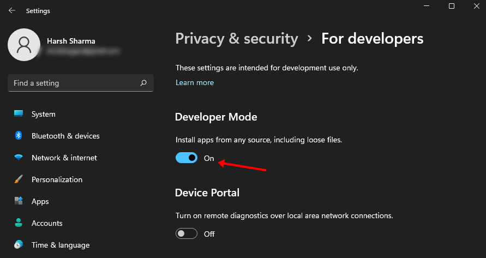Click the Accounts person icon

point(19,223)
